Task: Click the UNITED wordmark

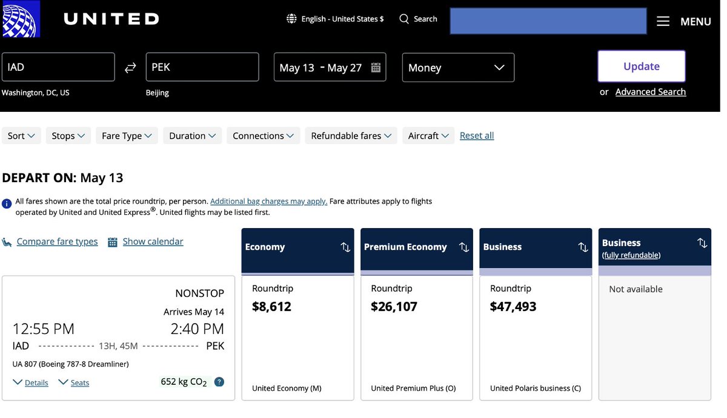Action: coord(111,19)
